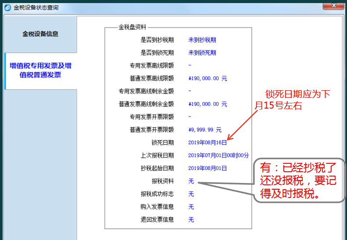The width and height of the screenshot is (347, 240).
Task: Click the 普通发票离线剩余金额 label
Action: coord(146,104)
